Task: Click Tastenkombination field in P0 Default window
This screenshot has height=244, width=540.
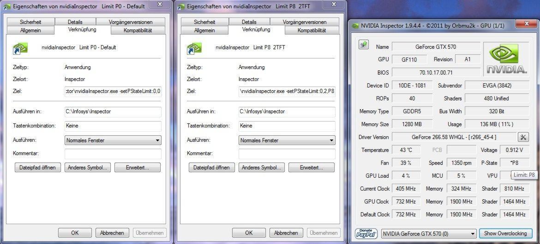Action: 113,126
